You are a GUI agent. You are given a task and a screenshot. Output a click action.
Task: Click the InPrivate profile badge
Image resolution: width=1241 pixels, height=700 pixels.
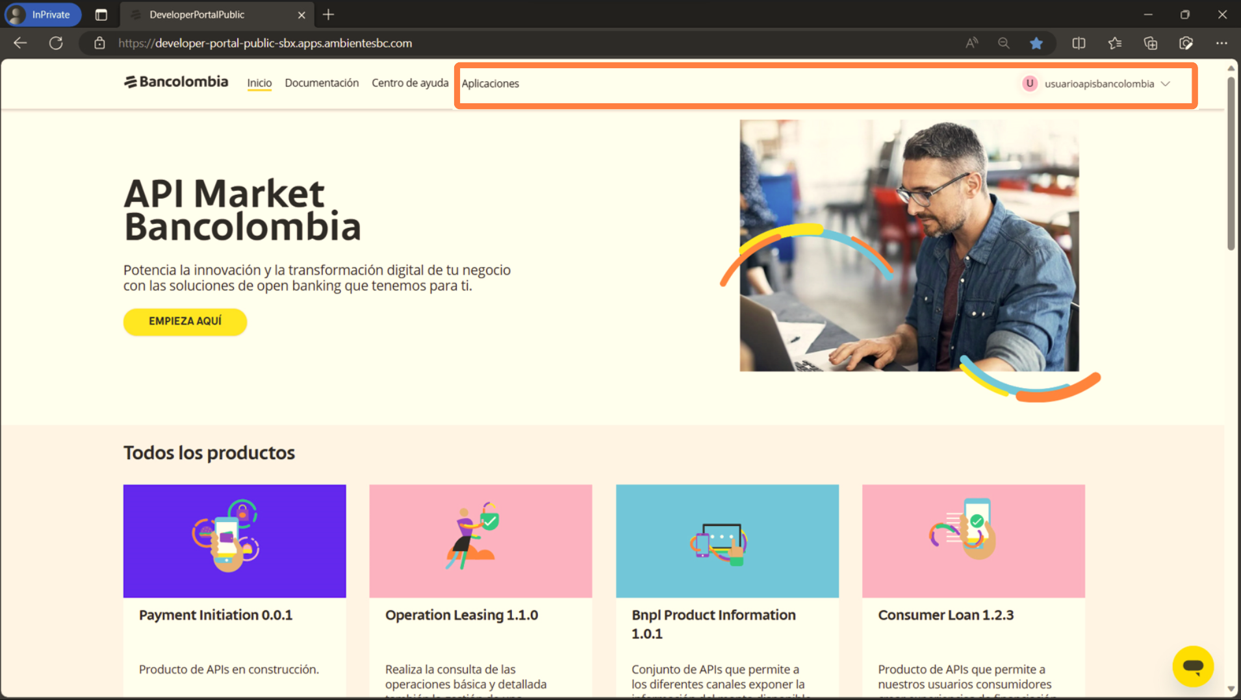pos(43,14)
